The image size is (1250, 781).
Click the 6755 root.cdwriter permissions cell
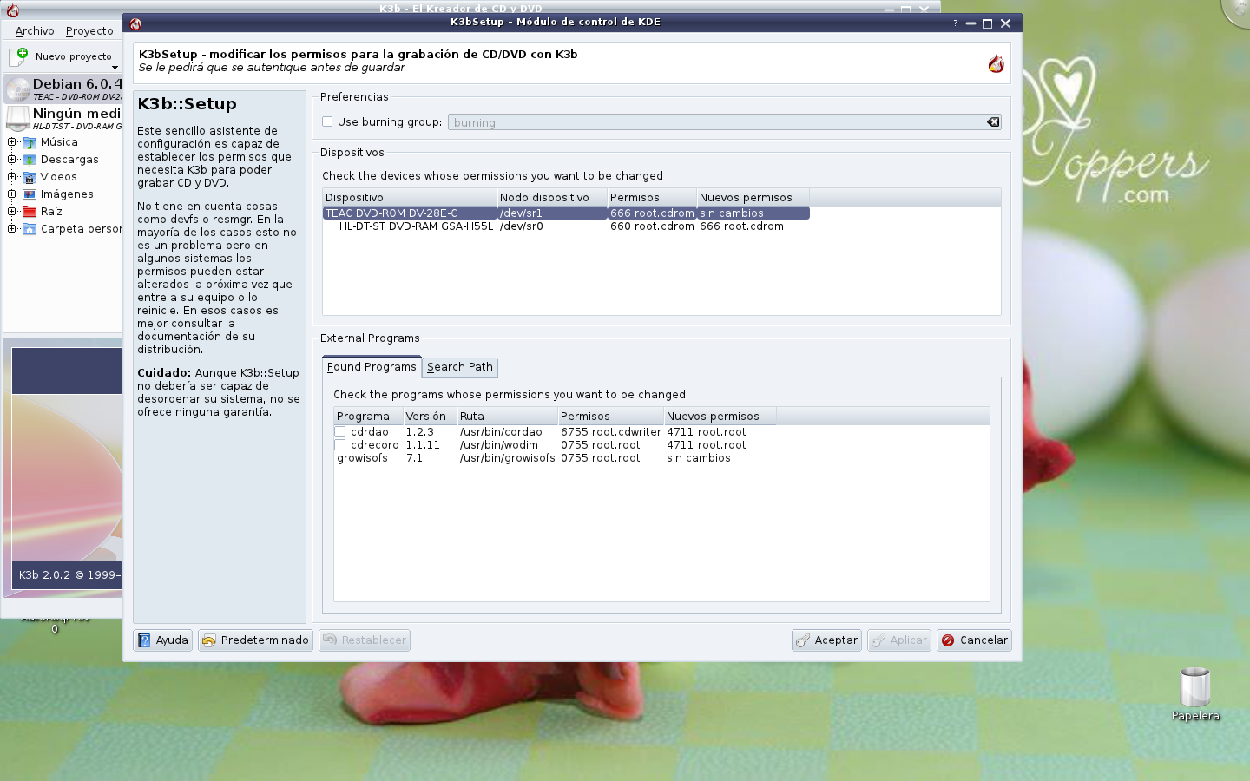[x=611, y=432]
